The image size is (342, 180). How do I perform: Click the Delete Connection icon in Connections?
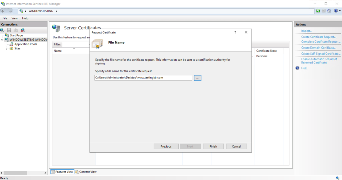coord(23,30)
